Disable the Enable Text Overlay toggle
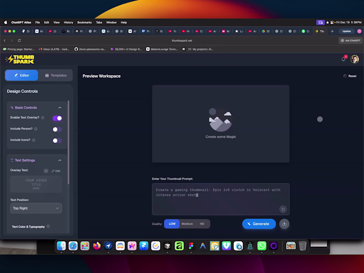Viewport: 364px width, 273px height. point(57,117)
